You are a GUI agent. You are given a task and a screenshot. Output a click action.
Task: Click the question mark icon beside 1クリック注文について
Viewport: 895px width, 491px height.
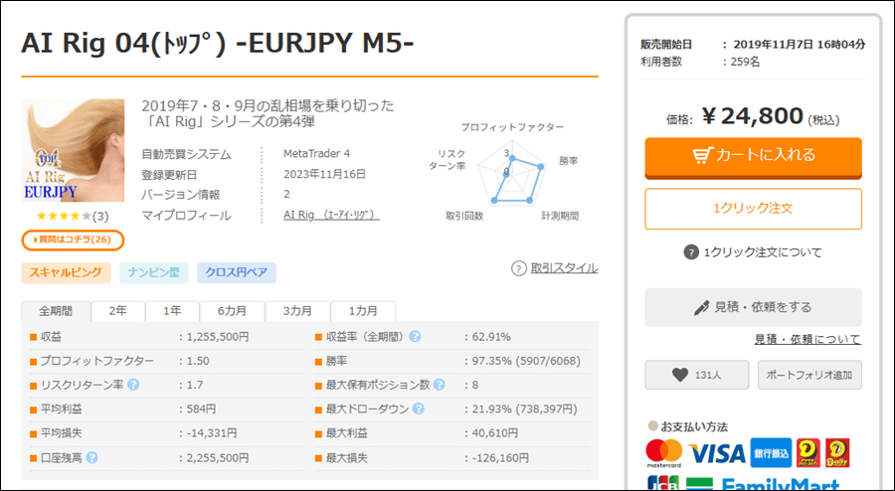[x=691, y=252]
